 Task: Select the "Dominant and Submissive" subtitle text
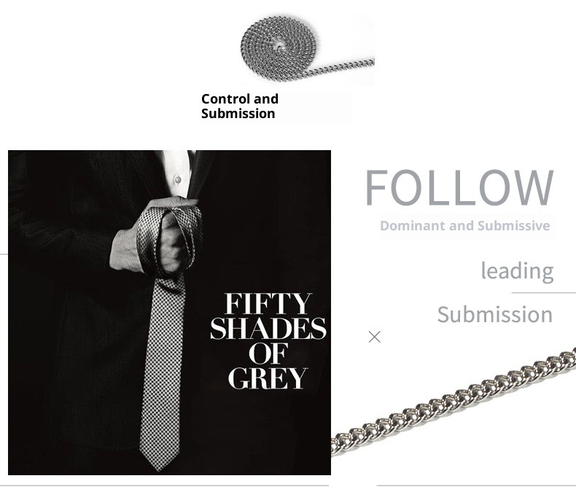click(x=464, y=225)
